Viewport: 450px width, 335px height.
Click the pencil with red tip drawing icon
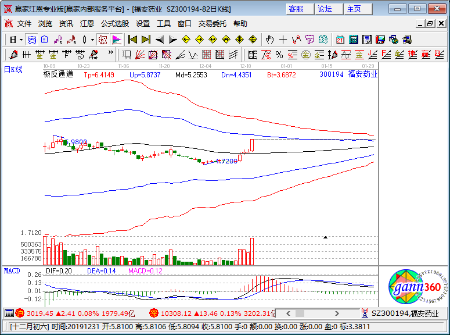[13, 54]
